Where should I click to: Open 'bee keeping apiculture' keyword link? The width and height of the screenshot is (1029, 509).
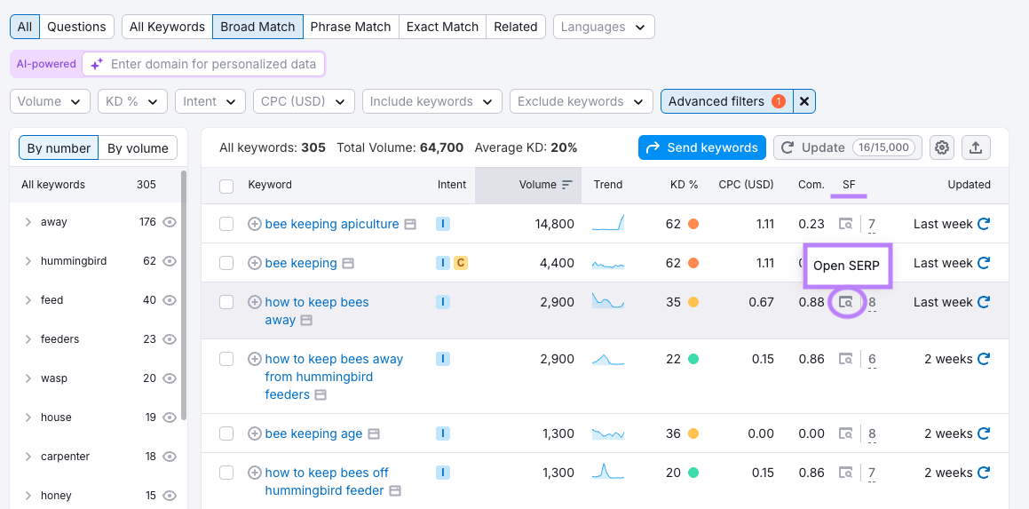click(331, 224)
